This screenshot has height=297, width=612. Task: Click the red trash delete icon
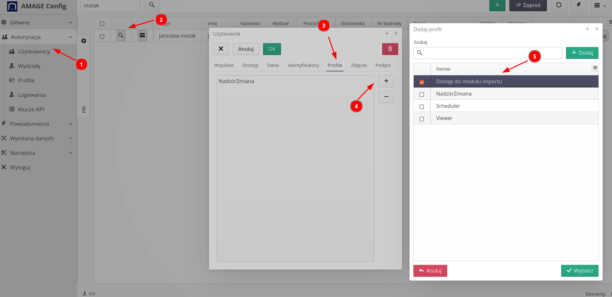(x=390, y=49)
